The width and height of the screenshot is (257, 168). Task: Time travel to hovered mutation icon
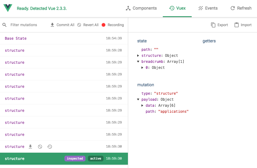click(x=50, y=147)
